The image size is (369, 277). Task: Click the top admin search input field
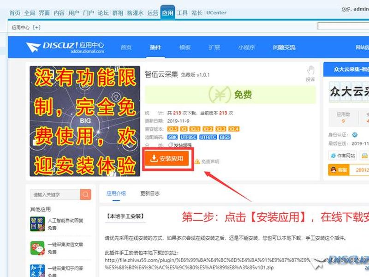coord(343,26)
